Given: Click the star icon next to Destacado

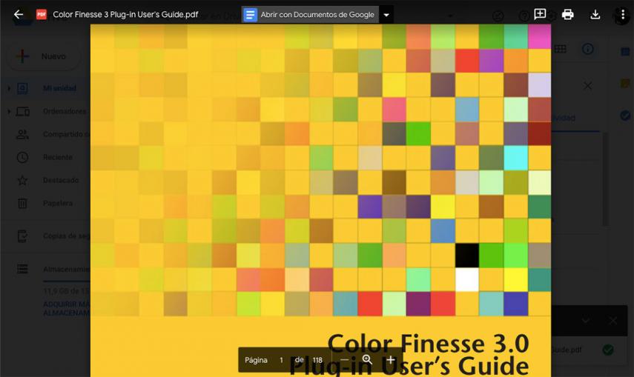Looking at the screenshot, I should pyautogui.click(x=22, y=180).
